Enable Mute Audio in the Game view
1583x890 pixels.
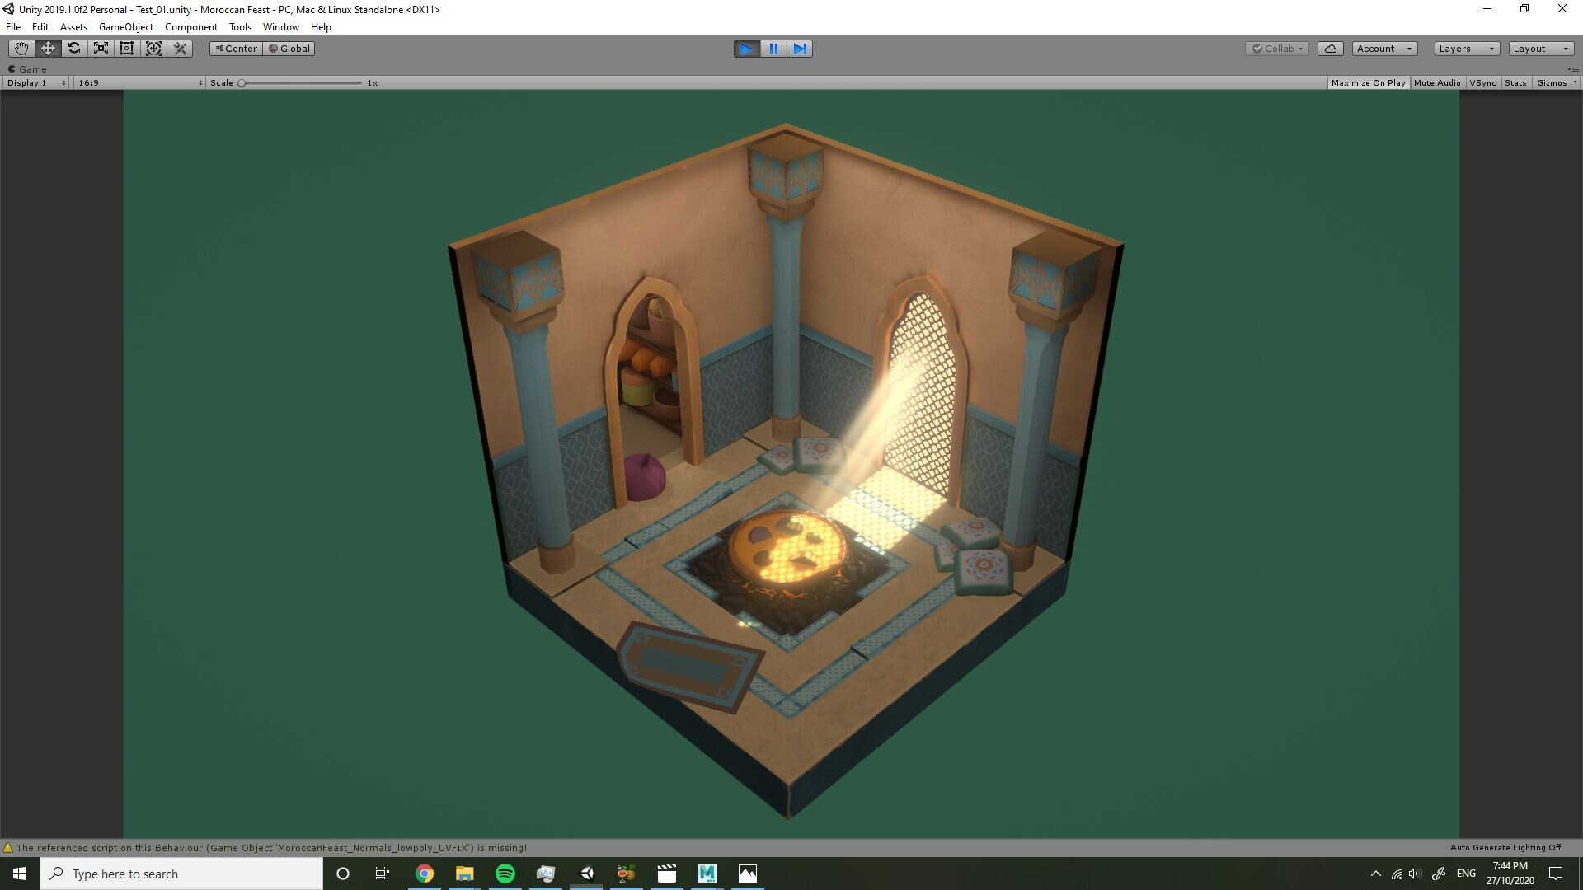(x=1436, y=82)
